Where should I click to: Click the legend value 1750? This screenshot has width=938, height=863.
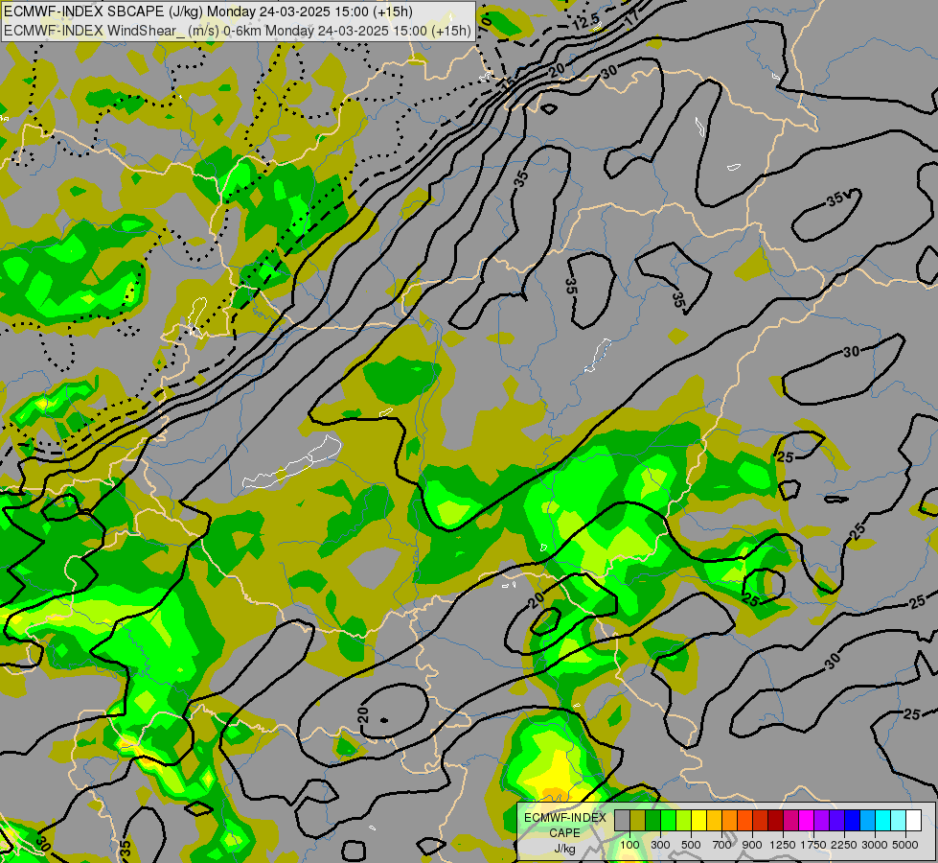(813, 845)
